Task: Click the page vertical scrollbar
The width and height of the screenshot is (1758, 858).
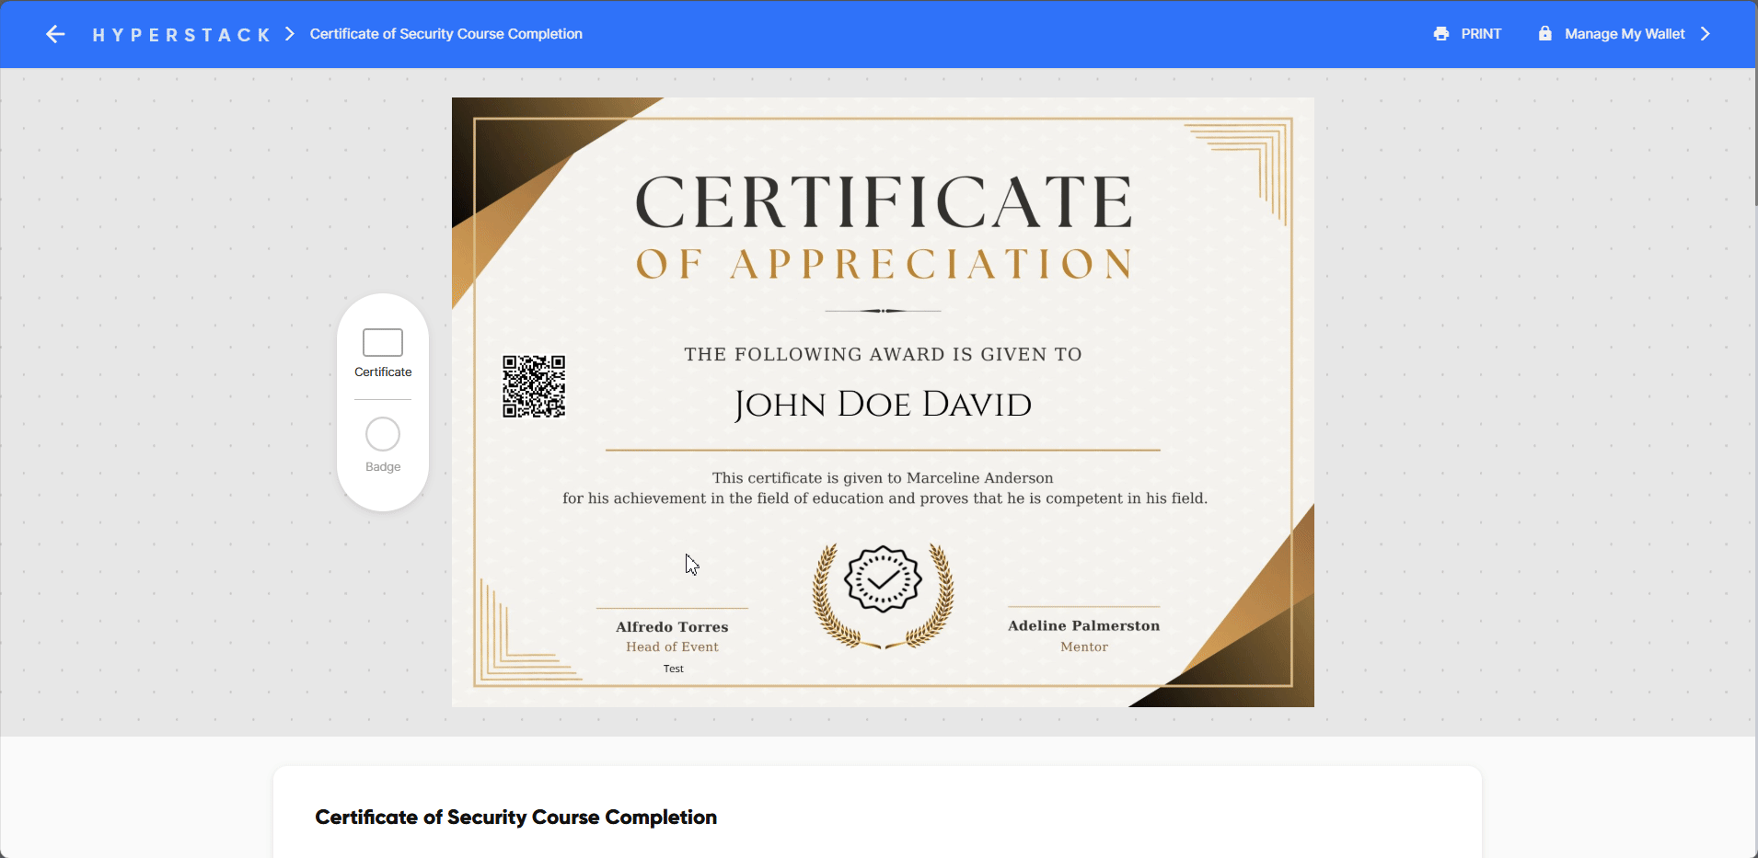Action: [1754, 138]
